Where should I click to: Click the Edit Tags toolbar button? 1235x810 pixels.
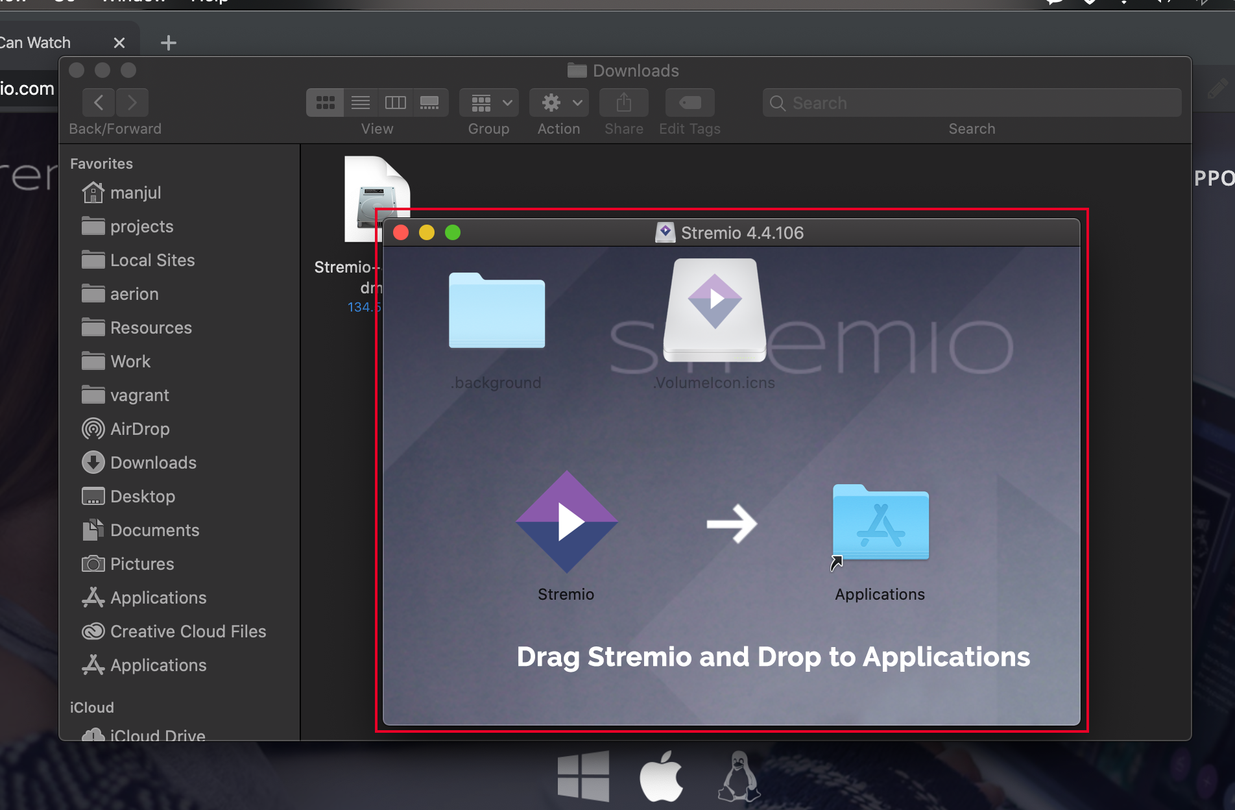[x=690, y=103]
